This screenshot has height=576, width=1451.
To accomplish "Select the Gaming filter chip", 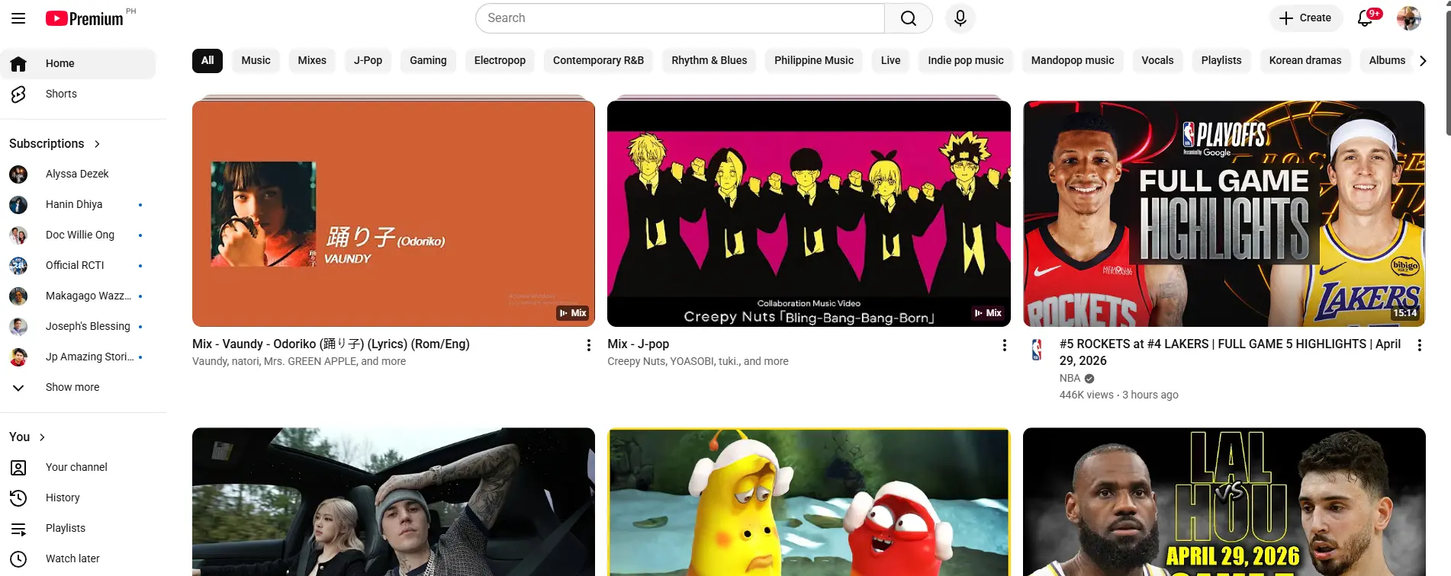I will point(428,60).
